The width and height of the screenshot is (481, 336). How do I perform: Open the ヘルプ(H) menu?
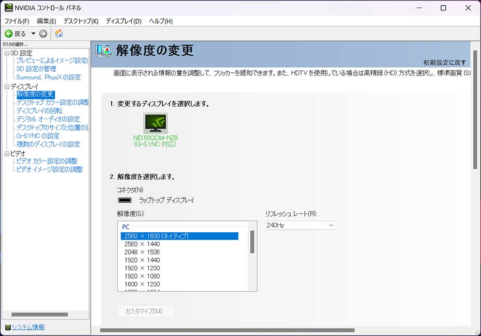point(161,21)
